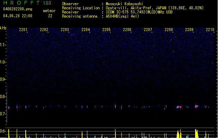The image size is (218, 138).
Task: Click time marker 2204
Action: pyautogui.click(x=86, y=29)
